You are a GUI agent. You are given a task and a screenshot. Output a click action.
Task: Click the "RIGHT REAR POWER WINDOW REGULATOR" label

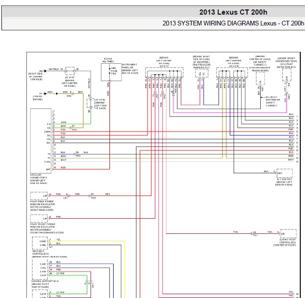pyautogui.click(x=42, y=203)
